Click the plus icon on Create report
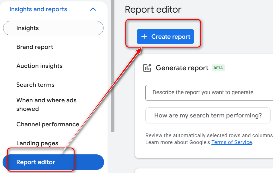This screenshot has height=173, width=273. click(144, 36)
